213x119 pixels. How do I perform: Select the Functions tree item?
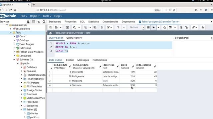32,94
